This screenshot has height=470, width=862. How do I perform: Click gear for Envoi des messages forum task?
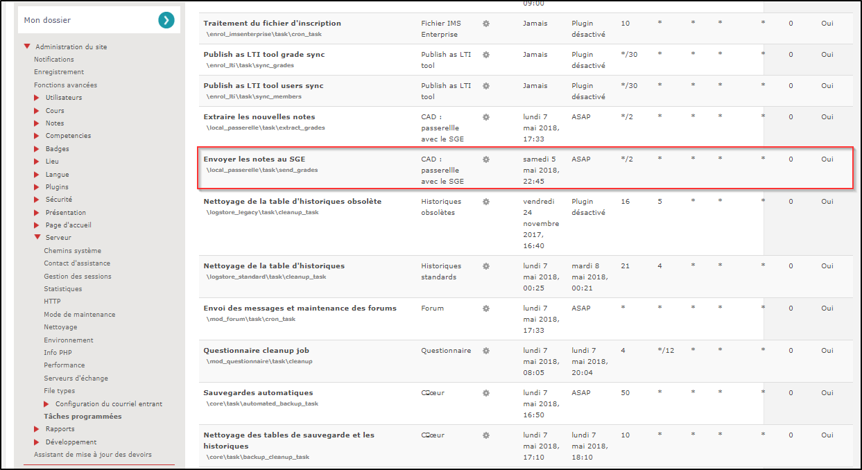(486, 308)
